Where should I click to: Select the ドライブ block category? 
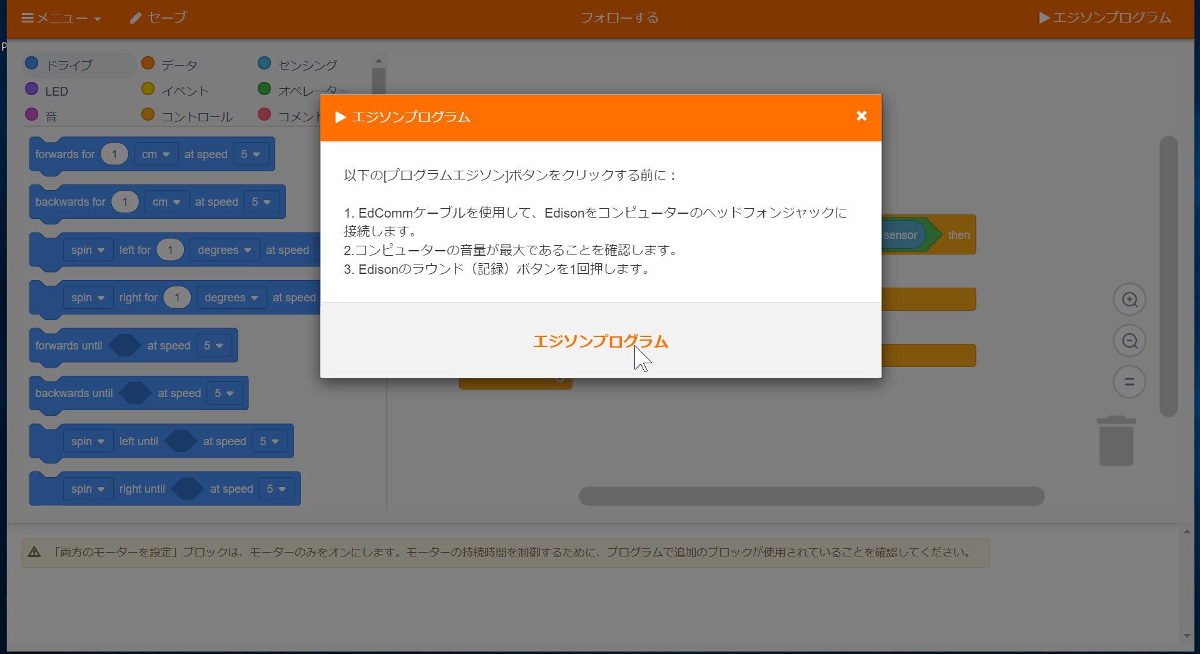pyautogui.click(x=69, y=65)
